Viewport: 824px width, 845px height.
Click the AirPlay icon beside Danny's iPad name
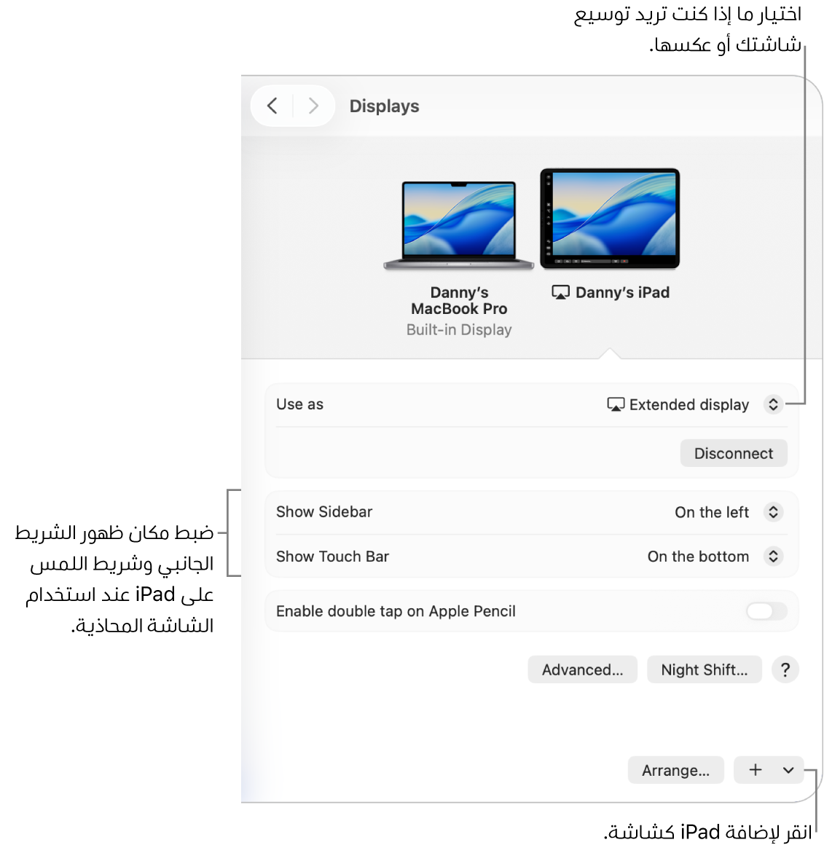[560, 292]
